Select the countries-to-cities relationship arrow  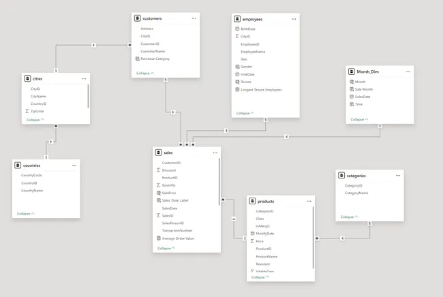click(51, 142)
